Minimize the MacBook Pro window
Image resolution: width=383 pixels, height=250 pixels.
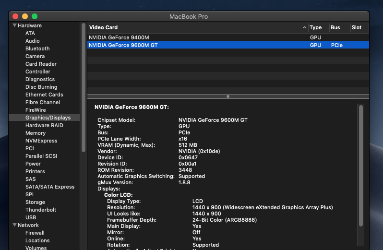(x=25, y=16)
